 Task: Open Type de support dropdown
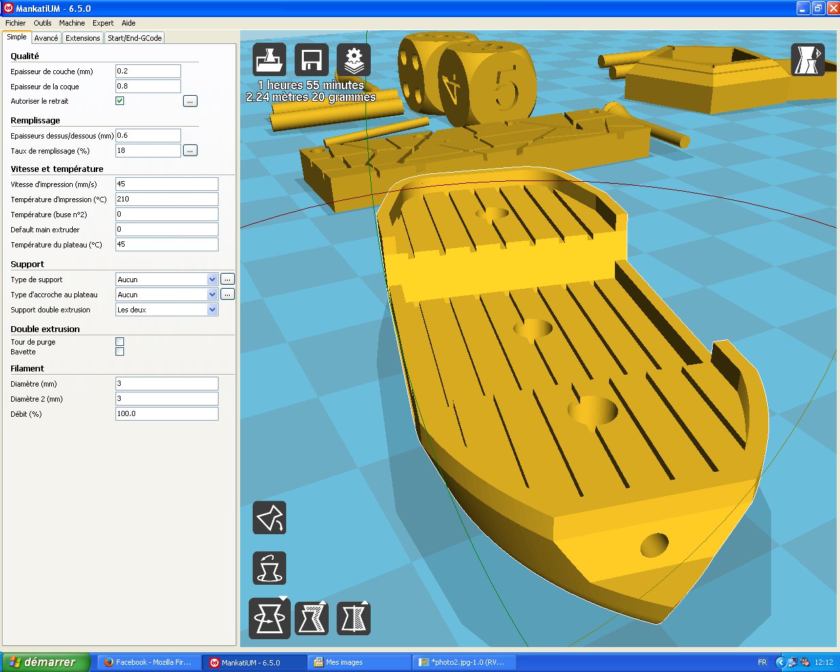click(x=167, y=280)
